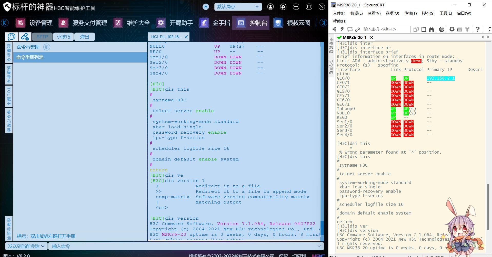
Task: Collapse the header with the up-chevron button
Action: (x=206, y=7)
